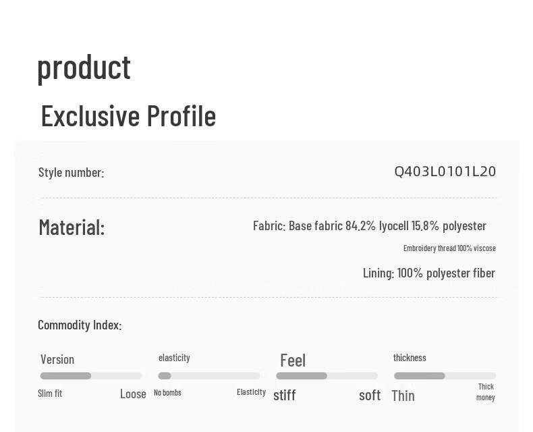Click the No bombs label

pyautogui.click(x=167, y=393)
